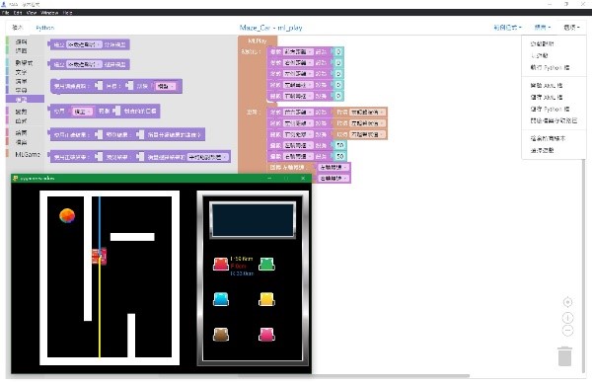
Task: Open the File menu
Action: [x=5, y=13]
